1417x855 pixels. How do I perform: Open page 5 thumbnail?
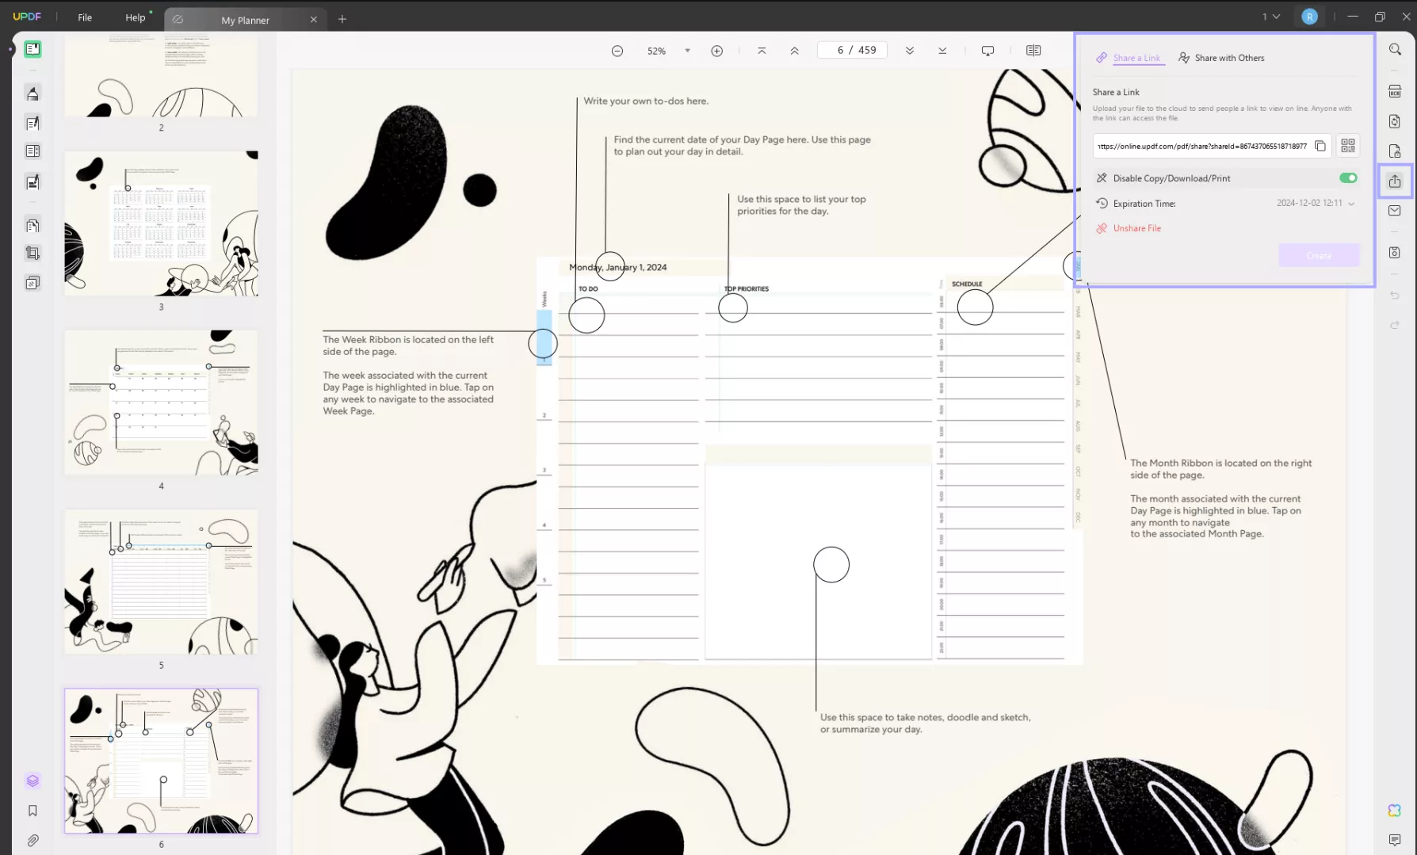tap(161, 582)
